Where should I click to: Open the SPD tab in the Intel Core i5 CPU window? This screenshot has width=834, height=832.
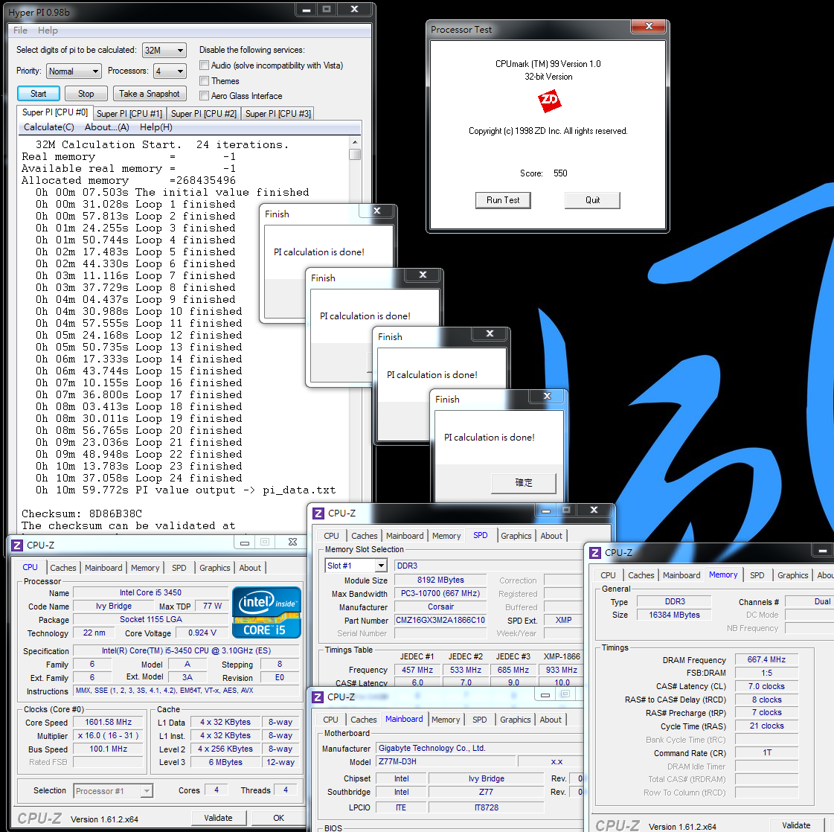coord(179,568)
